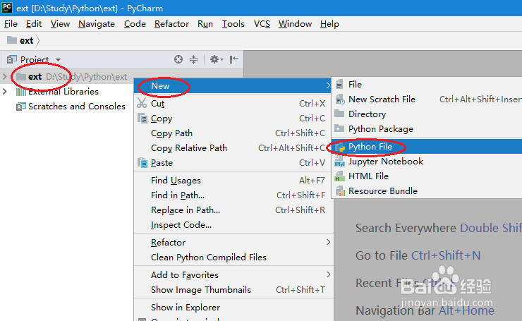The width and height of the screenshot is (522, 321).
Task: Open the Help menu
Action: point(329,24)
